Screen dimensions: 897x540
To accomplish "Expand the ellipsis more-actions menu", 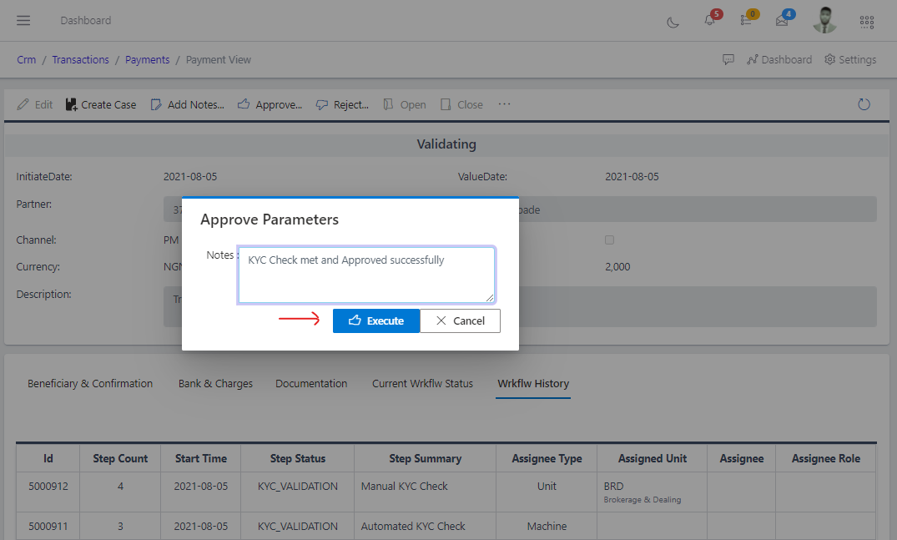I will [x=504, y=104].
